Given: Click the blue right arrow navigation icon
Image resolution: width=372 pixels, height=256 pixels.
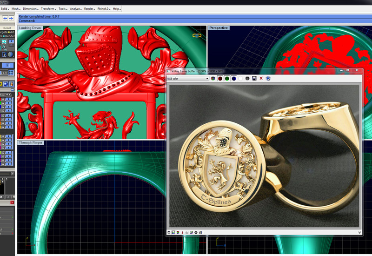Looking at the screenshot, I should pyautogui.click(x=11, y=19).
